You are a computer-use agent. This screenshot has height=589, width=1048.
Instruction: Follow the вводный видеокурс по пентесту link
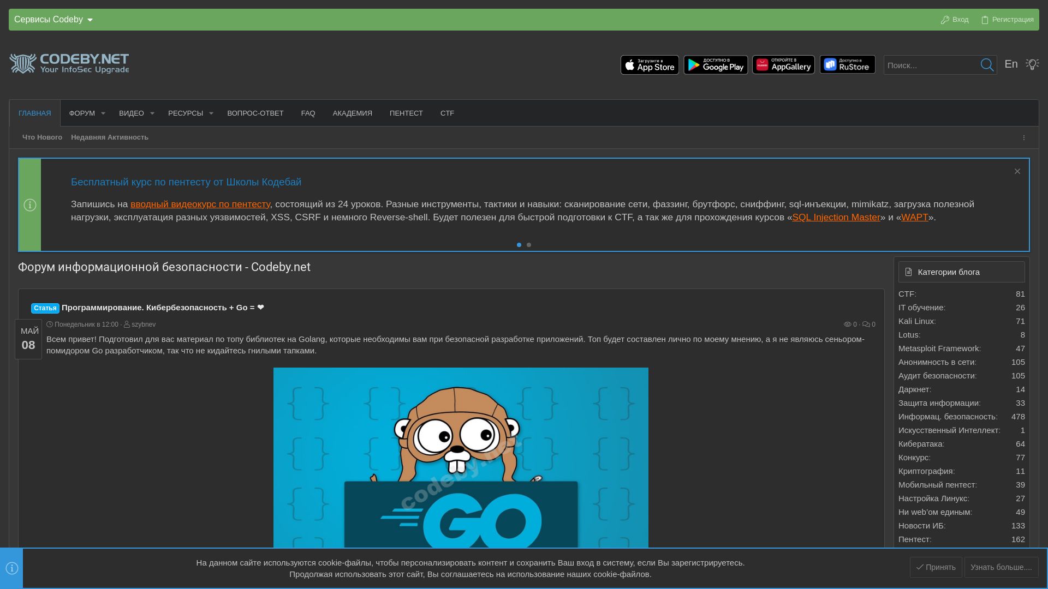(x=200, y=204)
